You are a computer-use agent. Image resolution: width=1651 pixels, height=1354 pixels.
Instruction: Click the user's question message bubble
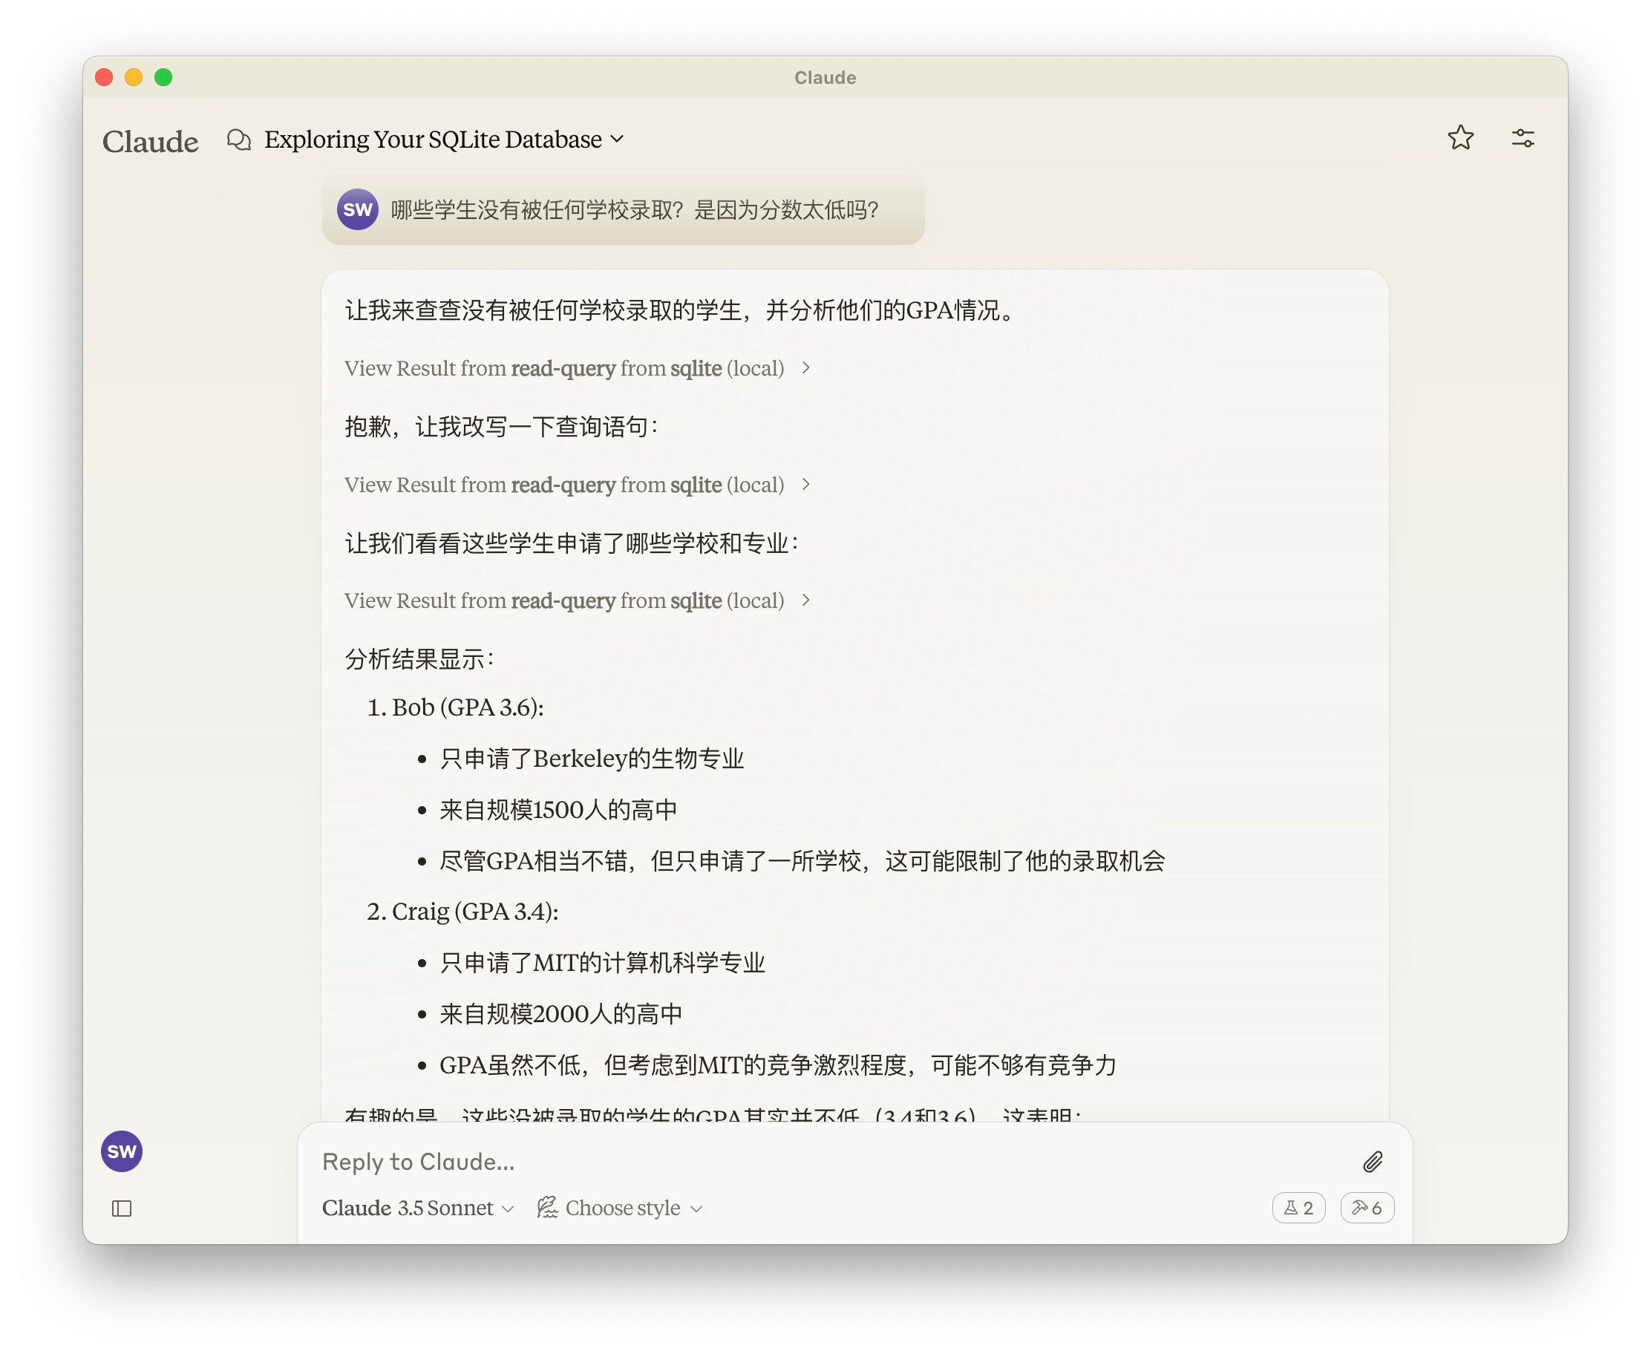click(623, 210)
